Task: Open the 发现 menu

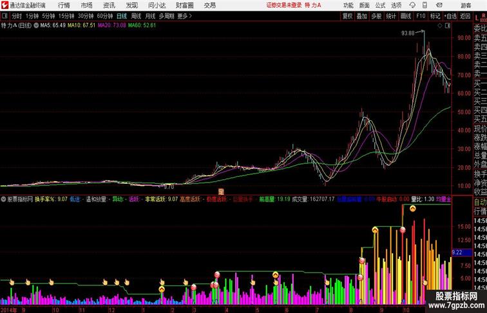Action: [x=131, y=5]
